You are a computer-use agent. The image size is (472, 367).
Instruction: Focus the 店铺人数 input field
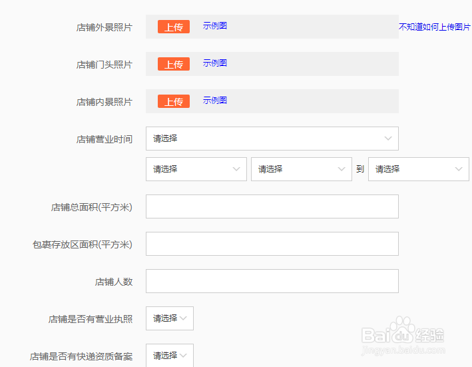pyautogui.click(x=272, y=281)
